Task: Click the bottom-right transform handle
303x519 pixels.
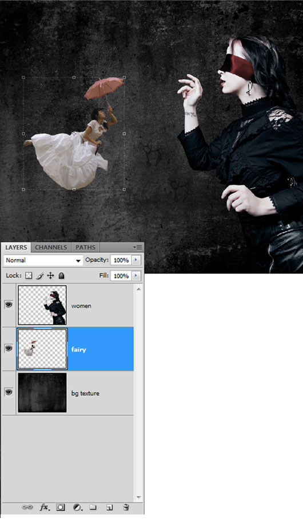Action: click(x=124, y=190)
